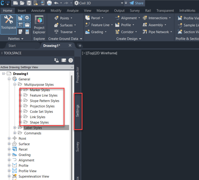Close the Drawing1 file tab
199x180 pixels.
coord(70,45)
